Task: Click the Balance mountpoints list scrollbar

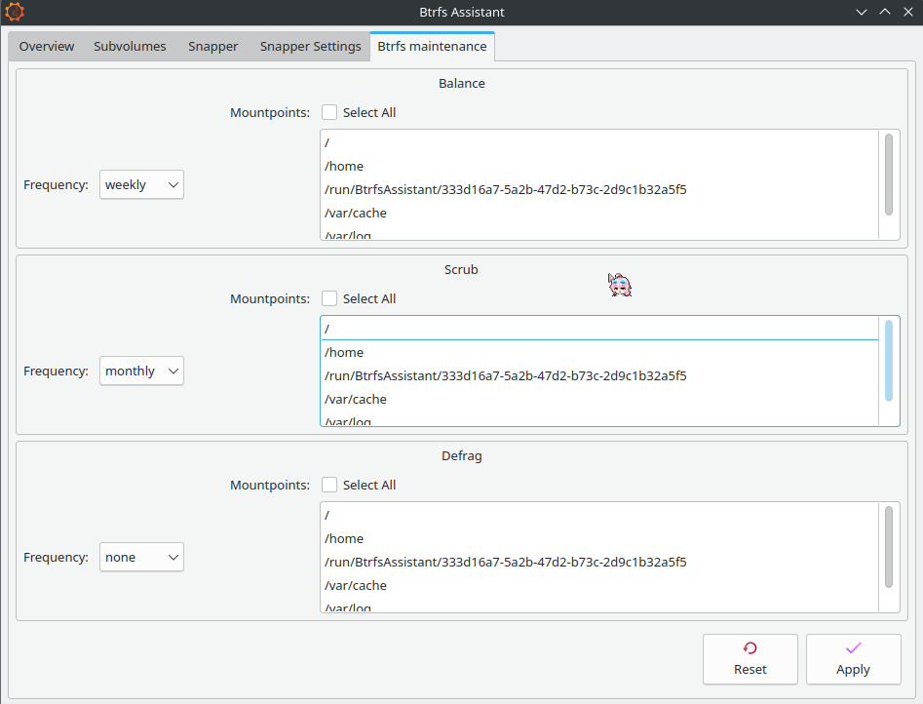Action: [889, 174]
